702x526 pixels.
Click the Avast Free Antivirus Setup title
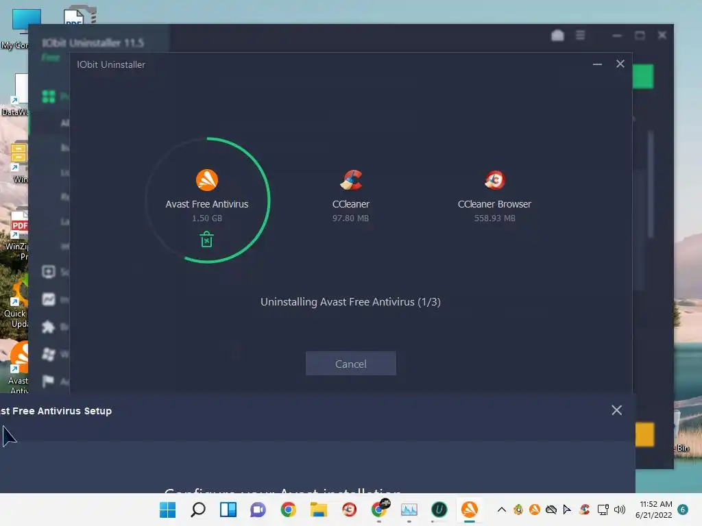click(x=56, y=411)
